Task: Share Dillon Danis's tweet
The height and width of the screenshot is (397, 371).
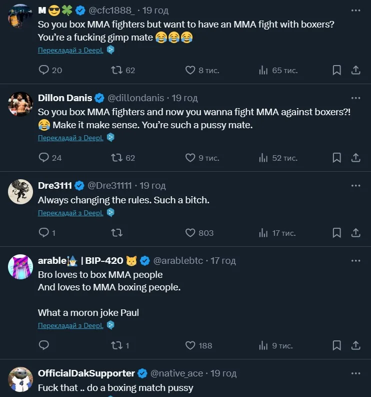Action: tap(356, 158)
